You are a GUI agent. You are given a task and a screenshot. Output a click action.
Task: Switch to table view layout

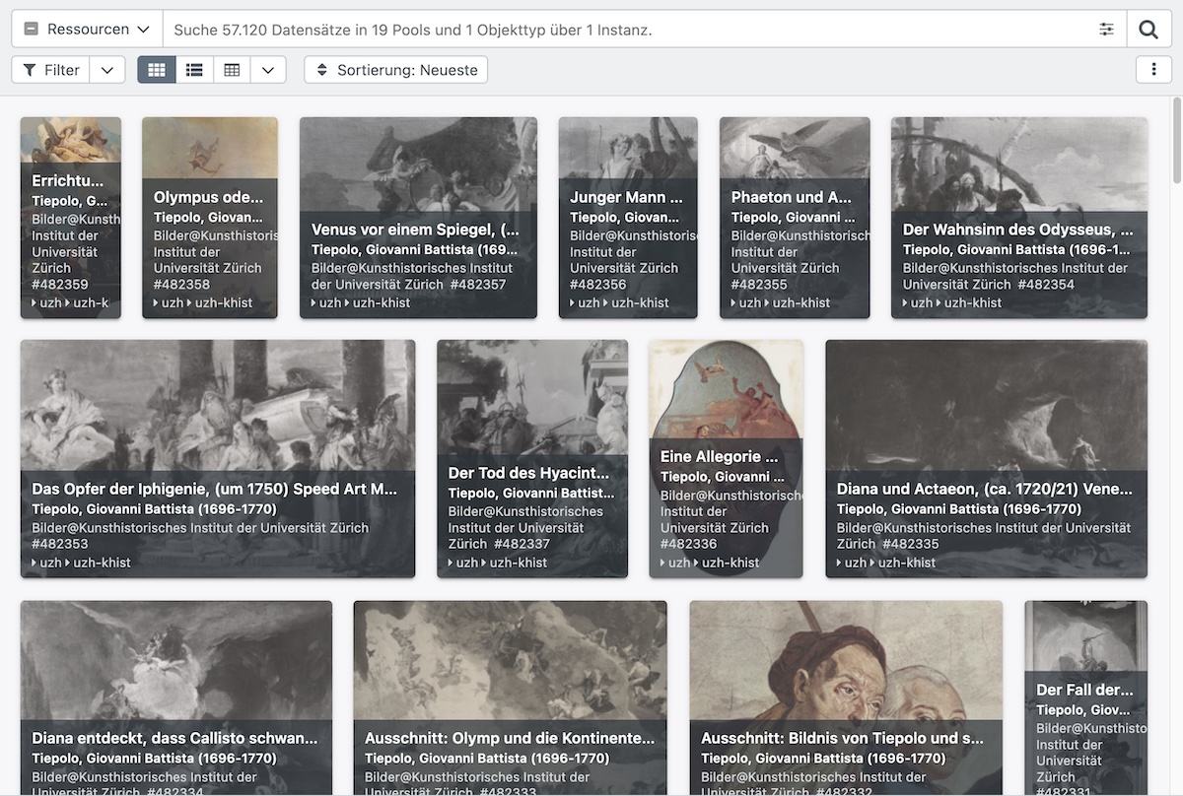tap(232, 70)
